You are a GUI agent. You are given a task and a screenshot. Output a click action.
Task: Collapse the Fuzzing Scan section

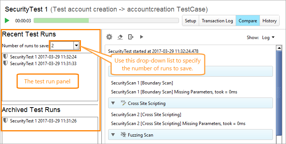113,135
